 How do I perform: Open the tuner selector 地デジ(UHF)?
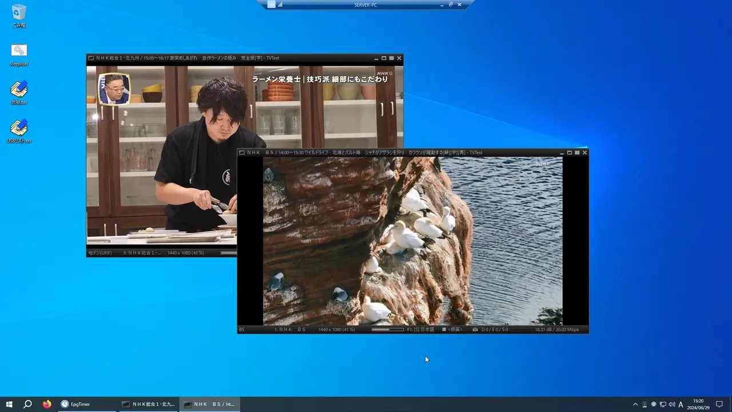tap(100, 253)
